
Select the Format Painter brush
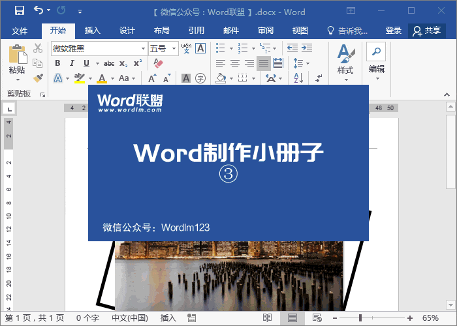[x=38, y=78]
